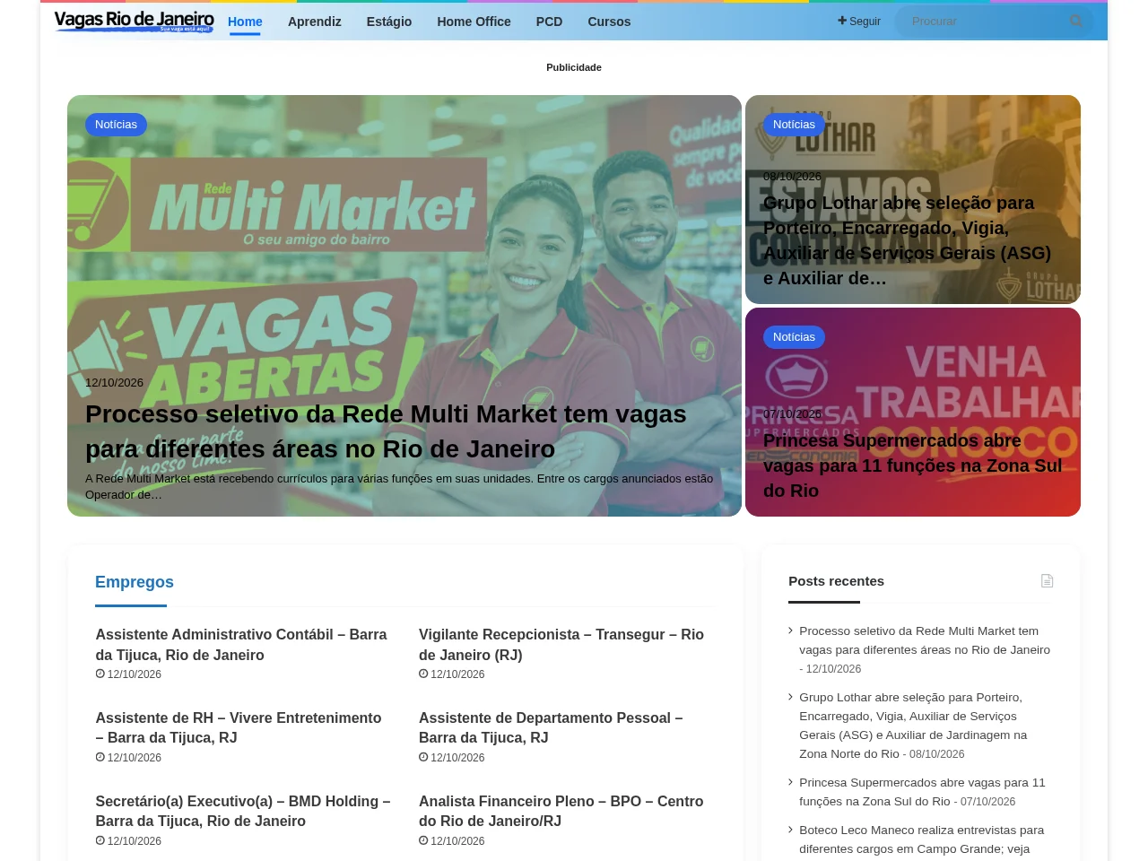
Task: Open the Home Office menu item
Action: click(x=474, y=22)
